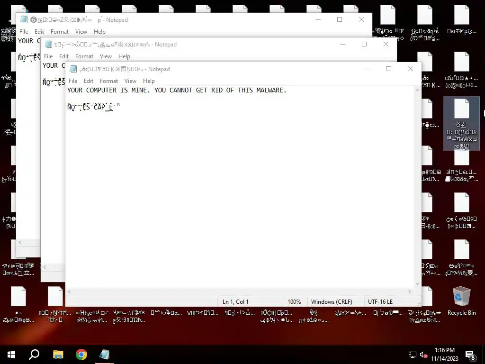The image size is (485, 364).
Task: Open View menu in back Notepad window
Action: (x=81, y=32)
